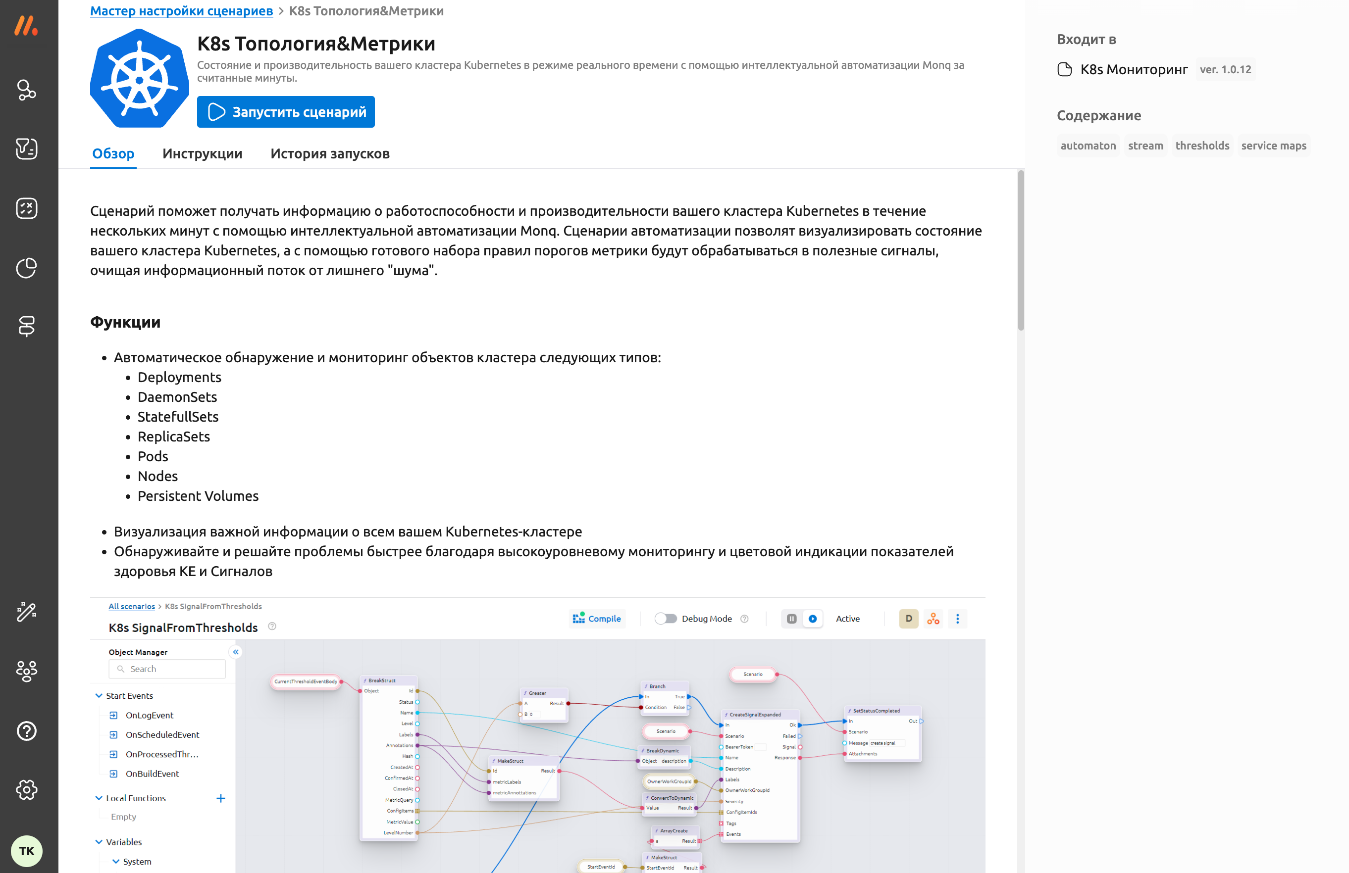Viewport: 1349px width, 873px height.
Task: Click the TK user avatar
Action: [26, 850]
